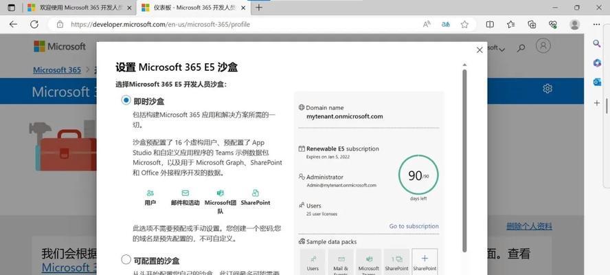This screenshot has height=275, width=610.
Task: Click the 删除个人资料 link
Action: click(x=529, y=226)
